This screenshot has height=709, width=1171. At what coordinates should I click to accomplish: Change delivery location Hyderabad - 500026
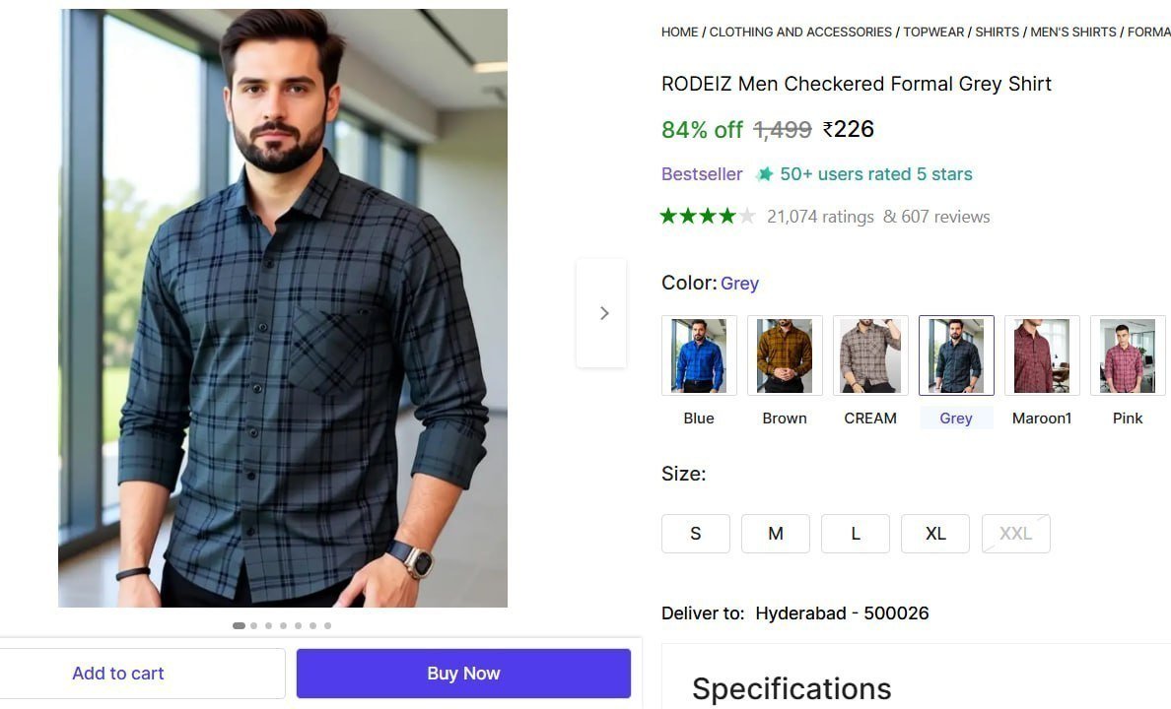click(x=842, y=612)
